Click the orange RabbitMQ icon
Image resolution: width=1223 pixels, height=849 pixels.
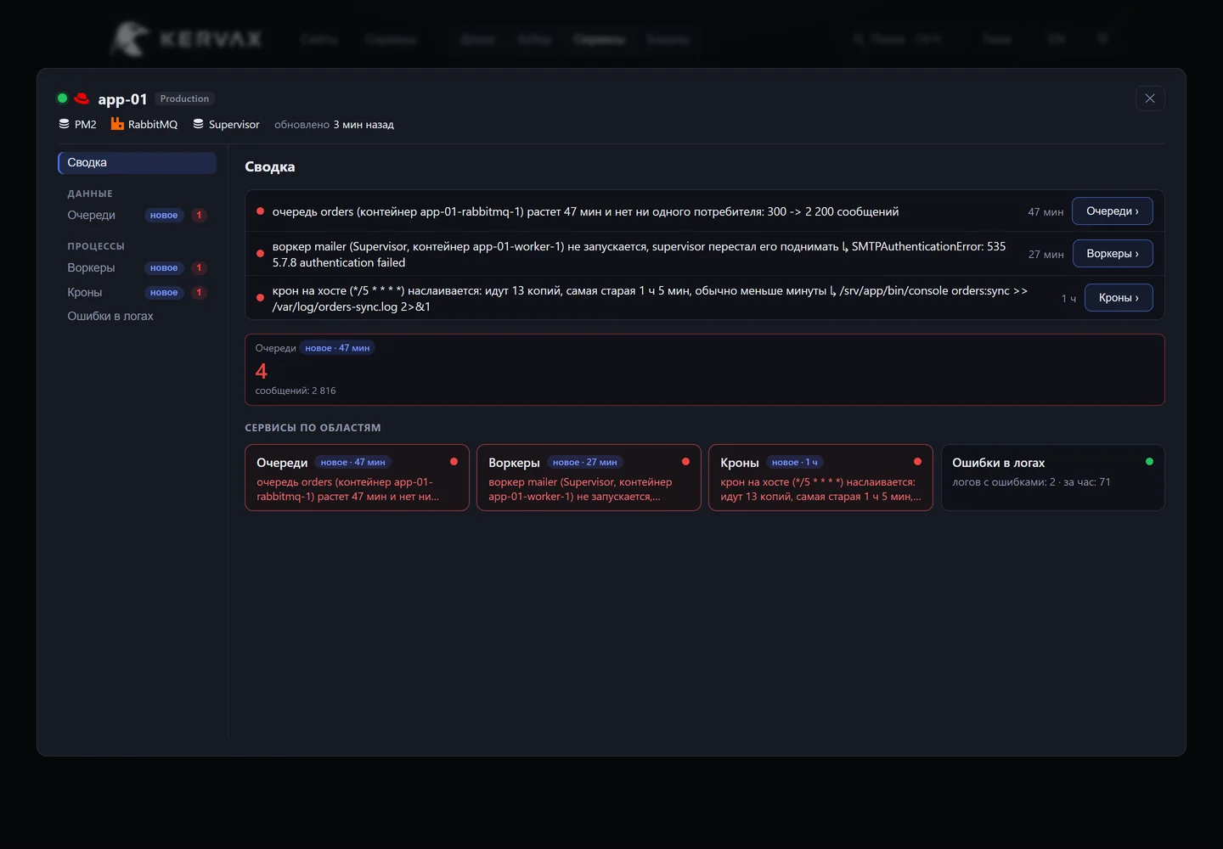pyautogui.click(x=117, y=124)
